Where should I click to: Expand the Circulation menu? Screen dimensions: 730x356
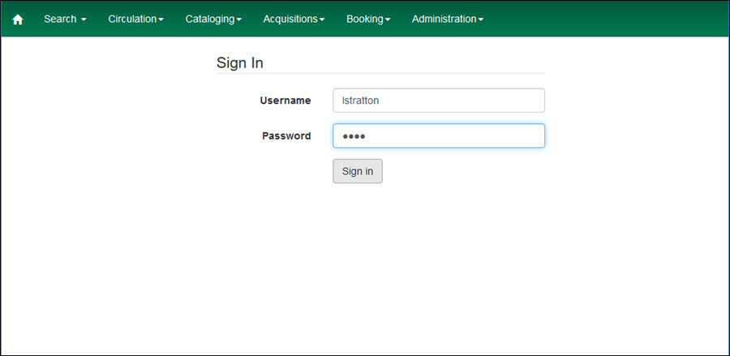coord(136,19)
